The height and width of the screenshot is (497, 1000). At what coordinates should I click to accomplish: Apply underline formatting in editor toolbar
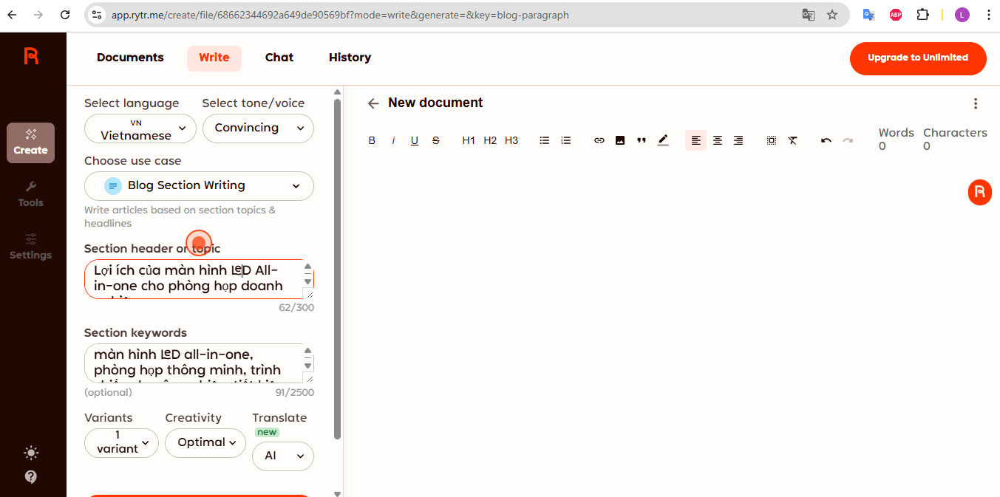coord(415,140)
